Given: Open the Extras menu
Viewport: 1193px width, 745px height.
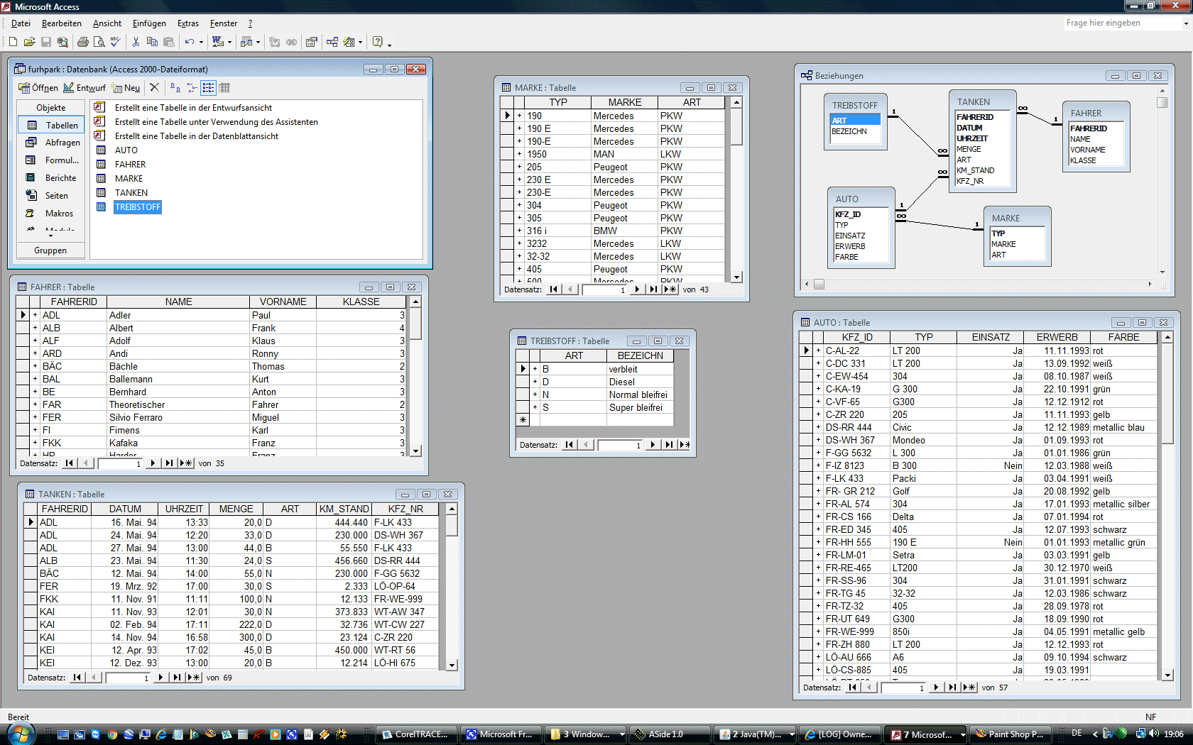Looking at the screenshot, I should [x=188, y=23].
